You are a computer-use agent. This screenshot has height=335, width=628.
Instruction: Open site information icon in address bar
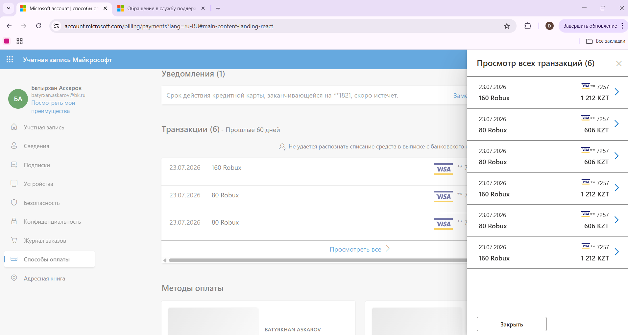[56, 26]
